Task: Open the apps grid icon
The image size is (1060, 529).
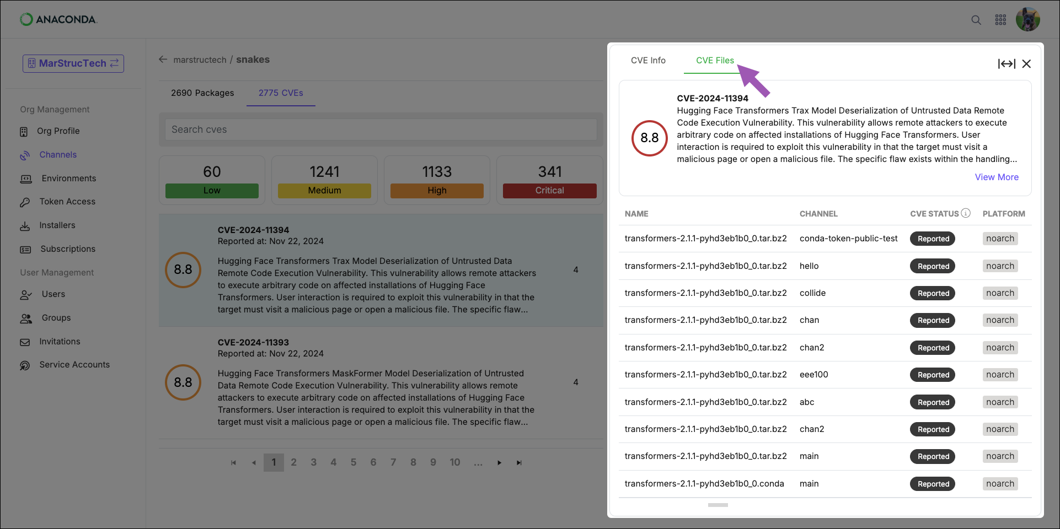Action: (1000, 20)
